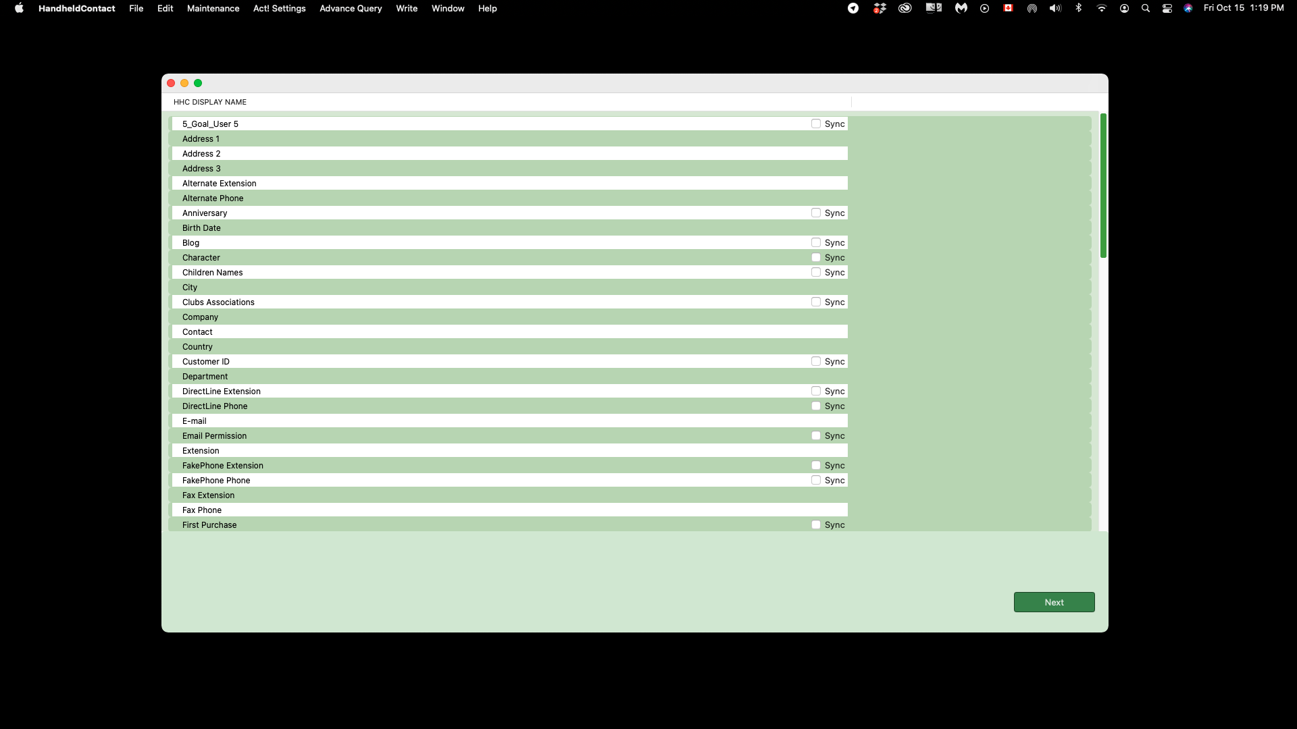Close the field list window
Image resolution: width=1297 pixels, height=729 pixels.
(171, 83)
